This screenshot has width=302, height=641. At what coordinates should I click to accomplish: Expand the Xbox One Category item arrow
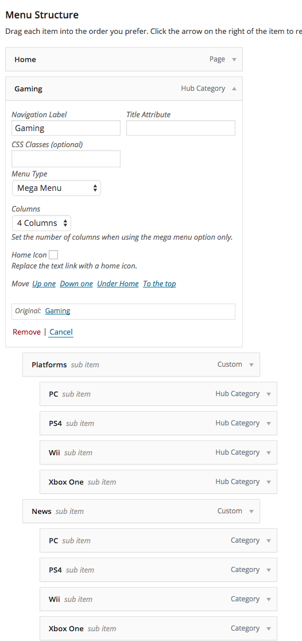[x=269, y=629]
